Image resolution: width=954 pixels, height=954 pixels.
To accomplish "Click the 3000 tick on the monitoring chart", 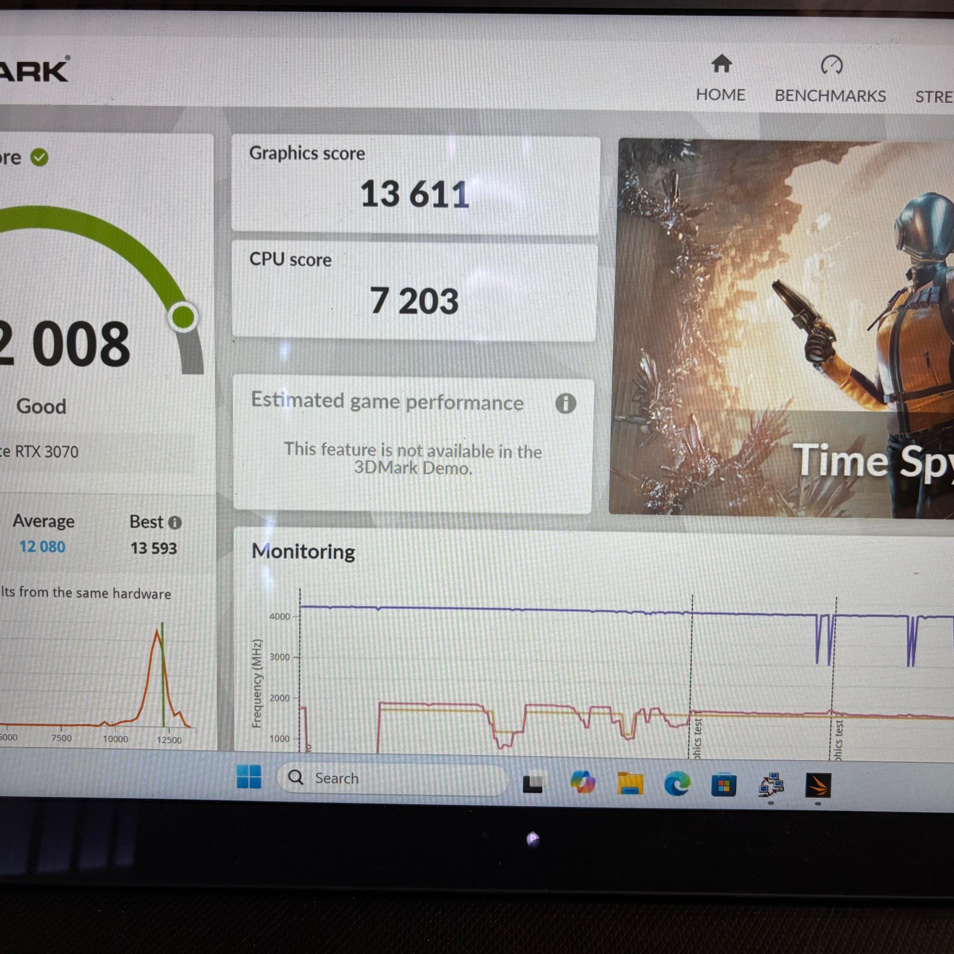I will 279,657.
